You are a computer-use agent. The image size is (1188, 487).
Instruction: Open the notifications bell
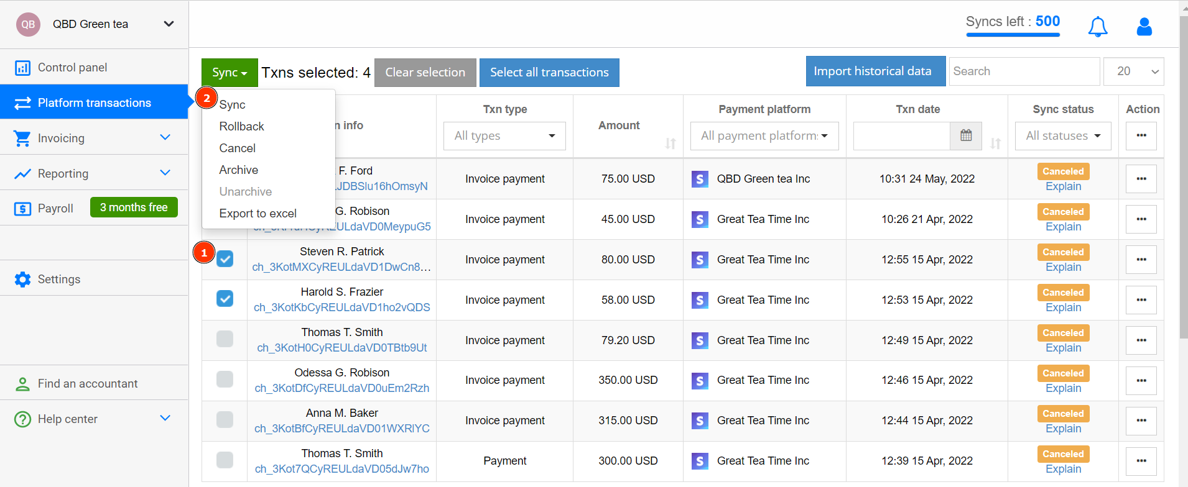click(1098, 27)
